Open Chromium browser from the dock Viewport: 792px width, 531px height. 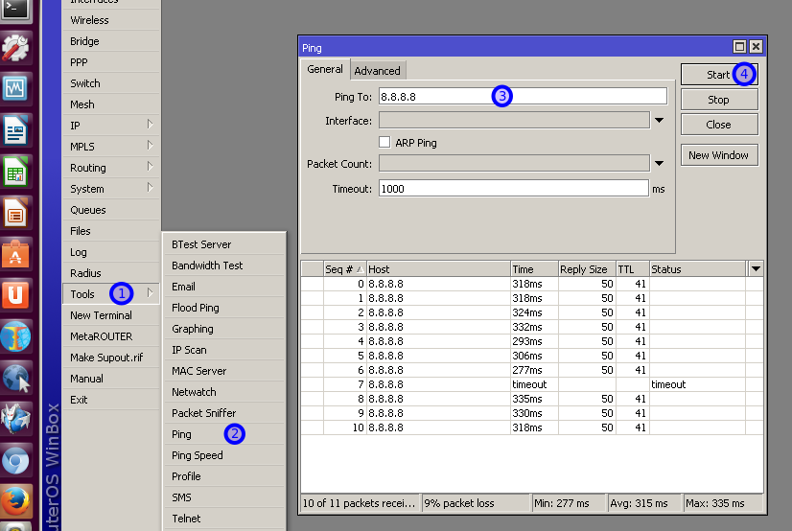tap(14, 461)
